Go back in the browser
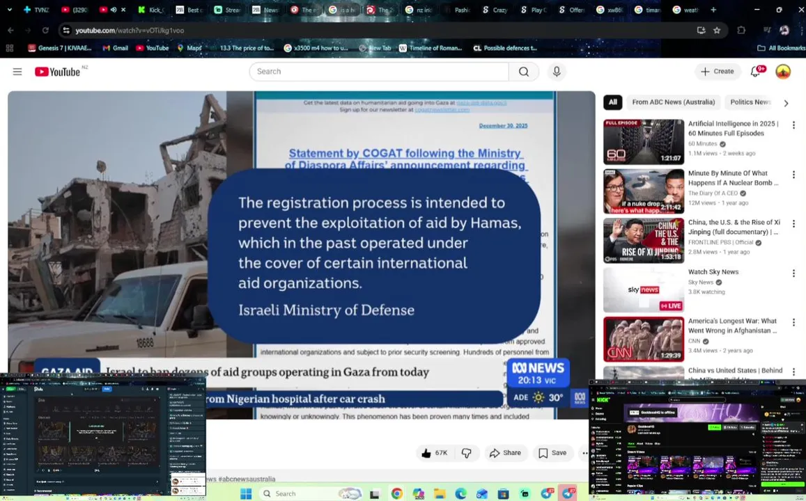This screenshot has height=501, width=806. [10, 31]
